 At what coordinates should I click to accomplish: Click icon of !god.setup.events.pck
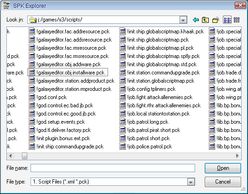32,122
